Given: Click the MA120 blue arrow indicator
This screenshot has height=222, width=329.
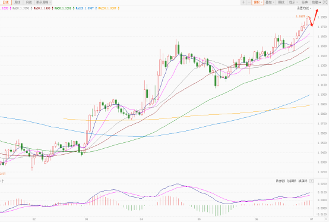Looking at the screenshot, I should 96,8.
